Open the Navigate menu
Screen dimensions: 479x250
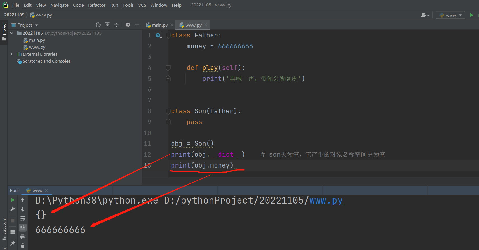pyautogui.click(x=59, y=5)
